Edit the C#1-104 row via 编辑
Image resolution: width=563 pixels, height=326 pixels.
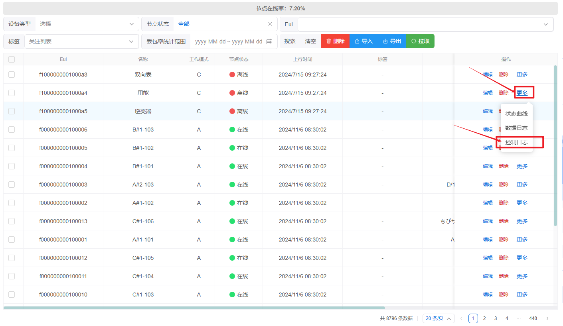(x=488, y=276)
